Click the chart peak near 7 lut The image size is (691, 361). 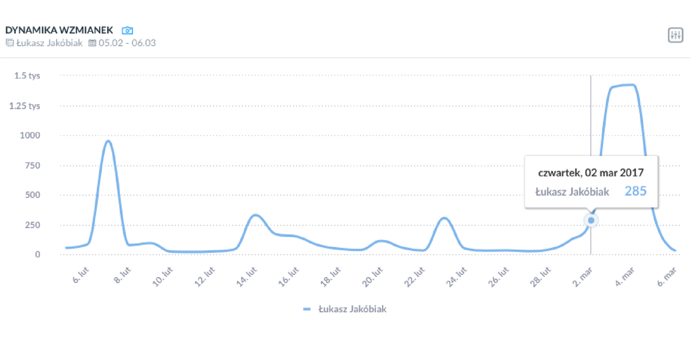pyautogui.click(x=108, y=141)
